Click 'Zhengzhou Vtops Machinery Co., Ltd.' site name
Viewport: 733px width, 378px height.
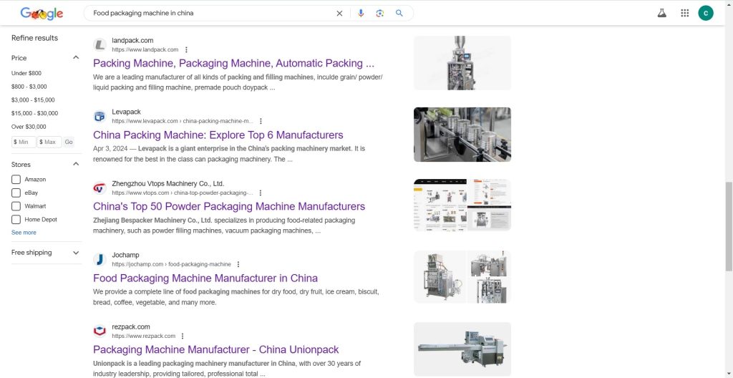(168, 183)
